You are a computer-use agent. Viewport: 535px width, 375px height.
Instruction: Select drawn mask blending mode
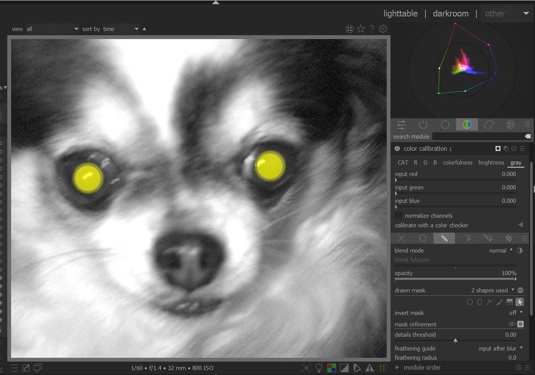coord(444,238)
